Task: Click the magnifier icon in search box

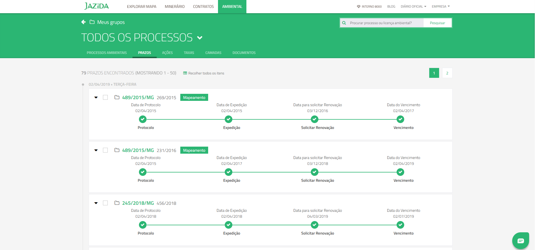Action: click(344, 23)
